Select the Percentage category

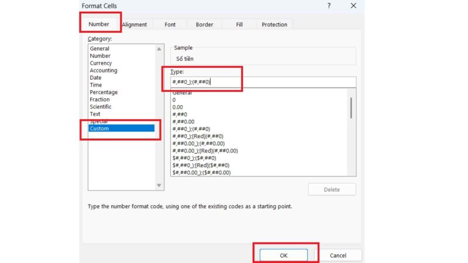tap(122, 92)
